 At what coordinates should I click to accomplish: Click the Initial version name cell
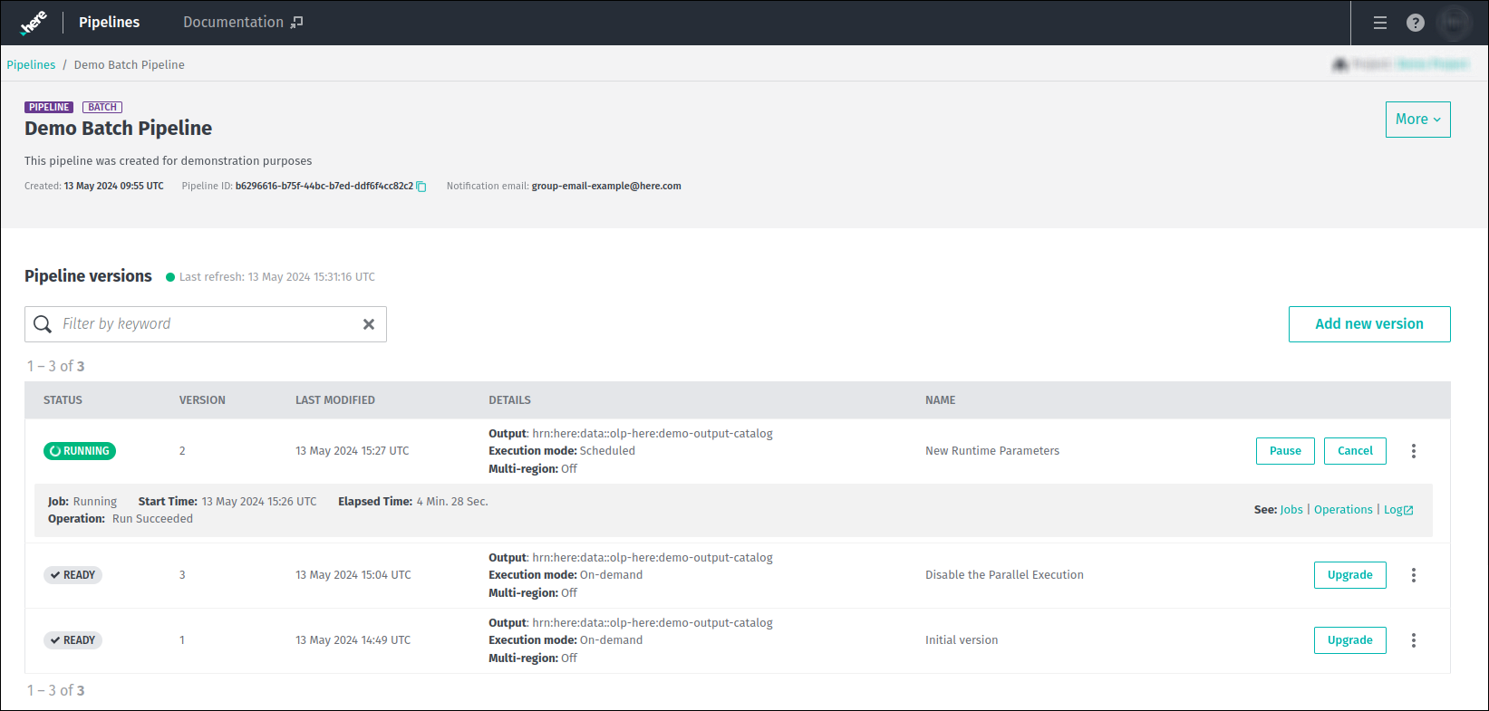pos(962,640)
